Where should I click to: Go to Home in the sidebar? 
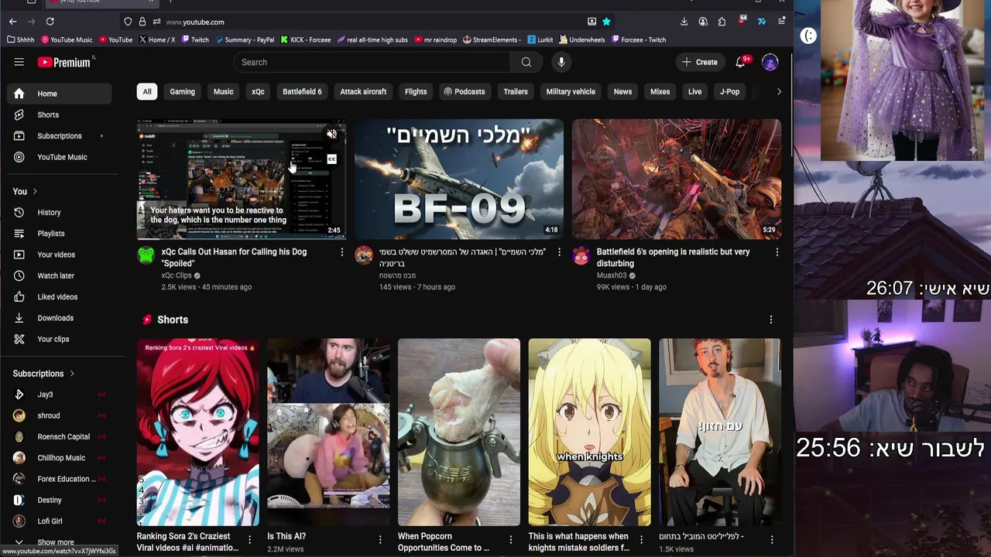pos(60,94)
